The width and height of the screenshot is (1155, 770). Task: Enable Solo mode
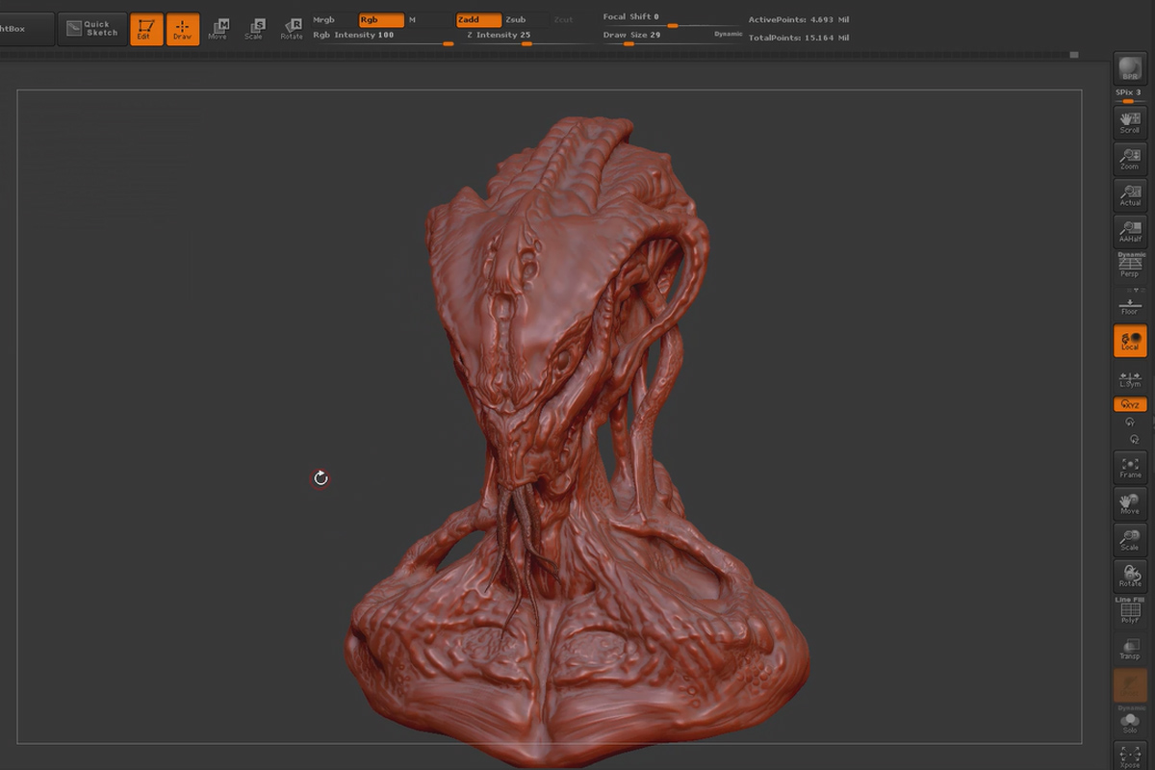[x=1130, y=723]
